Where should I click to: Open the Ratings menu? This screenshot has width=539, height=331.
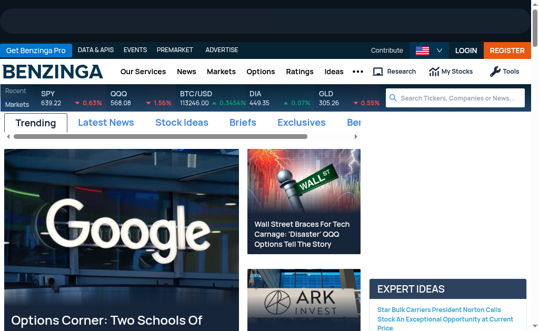(300, 72)
